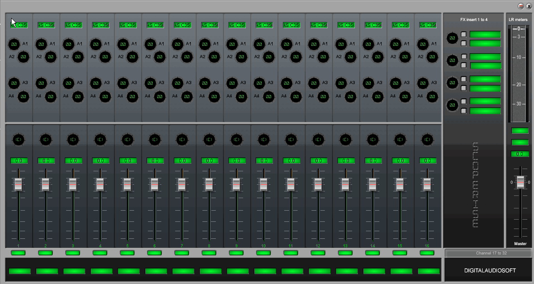Open the topmost FX insert green slot
Viewport: 534px width, 284px height.
[485, 34]
